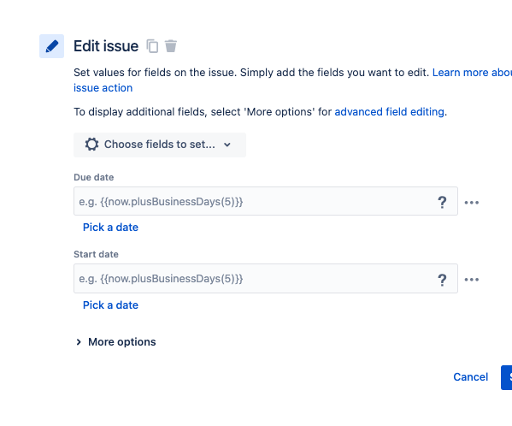
Task: Click the gear icon in Choose fields button
Action: coord(91,145)
